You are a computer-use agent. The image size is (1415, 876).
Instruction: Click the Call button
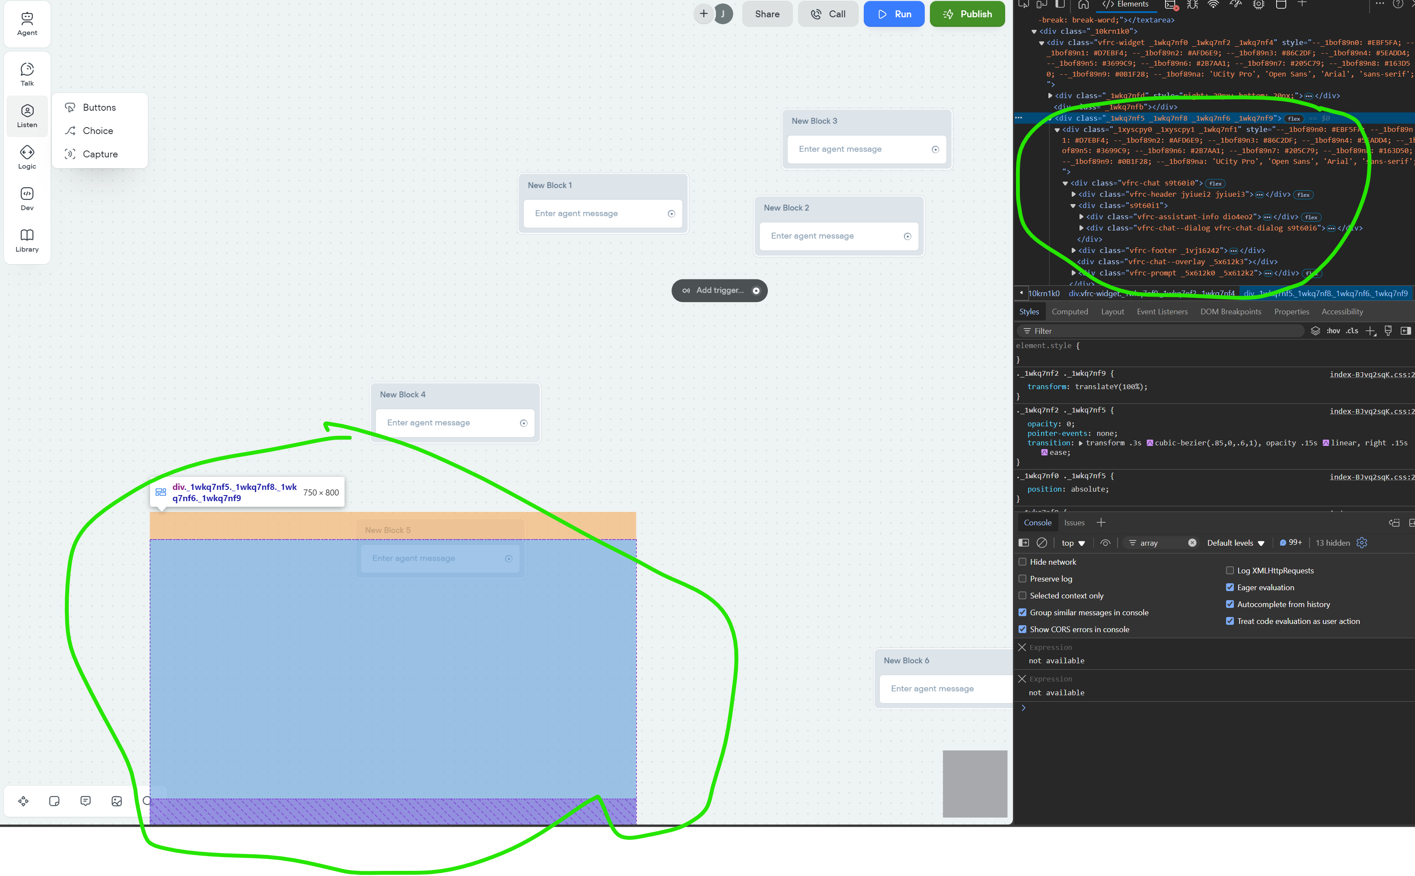pos(827,14)
